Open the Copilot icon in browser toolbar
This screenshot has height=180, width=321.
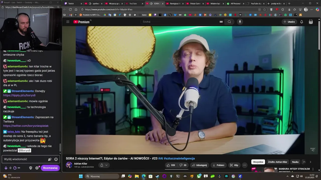[317, 9]
